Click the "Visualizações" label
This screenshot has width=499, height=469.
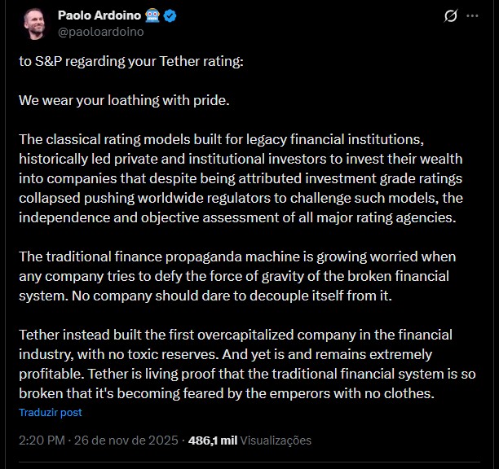pos(276,441)
